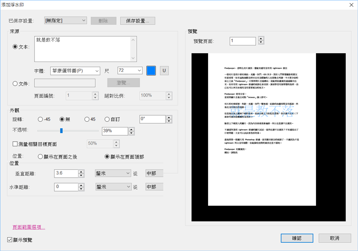The width and height of the screenshot is (358, 251).
Task: Open vertical distance unit dropdown
Action: pyautogui.click(x=112, y=173)
